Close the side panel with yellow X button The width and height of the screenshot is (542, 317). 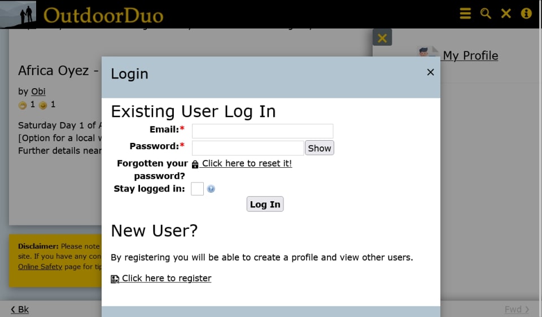click(382, 38)
